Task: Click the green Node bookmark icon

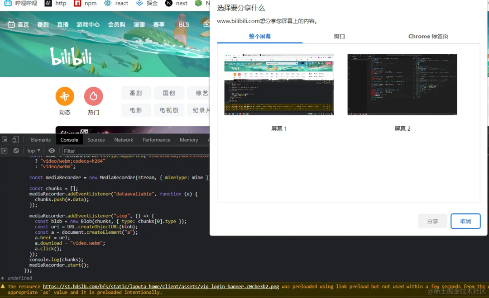Action: [x=199, y=4]
